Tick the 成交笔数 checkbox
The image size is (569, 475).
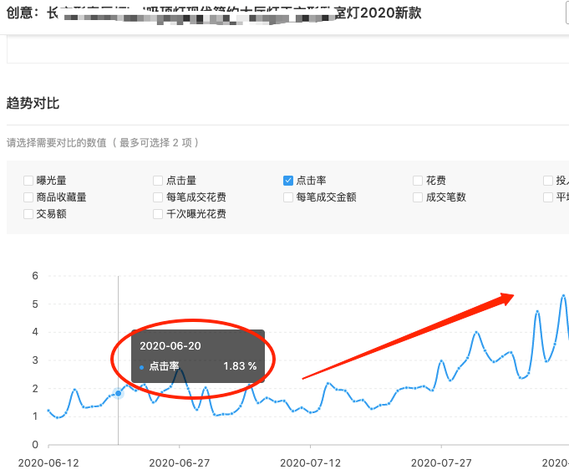click(x=418, y=197)
